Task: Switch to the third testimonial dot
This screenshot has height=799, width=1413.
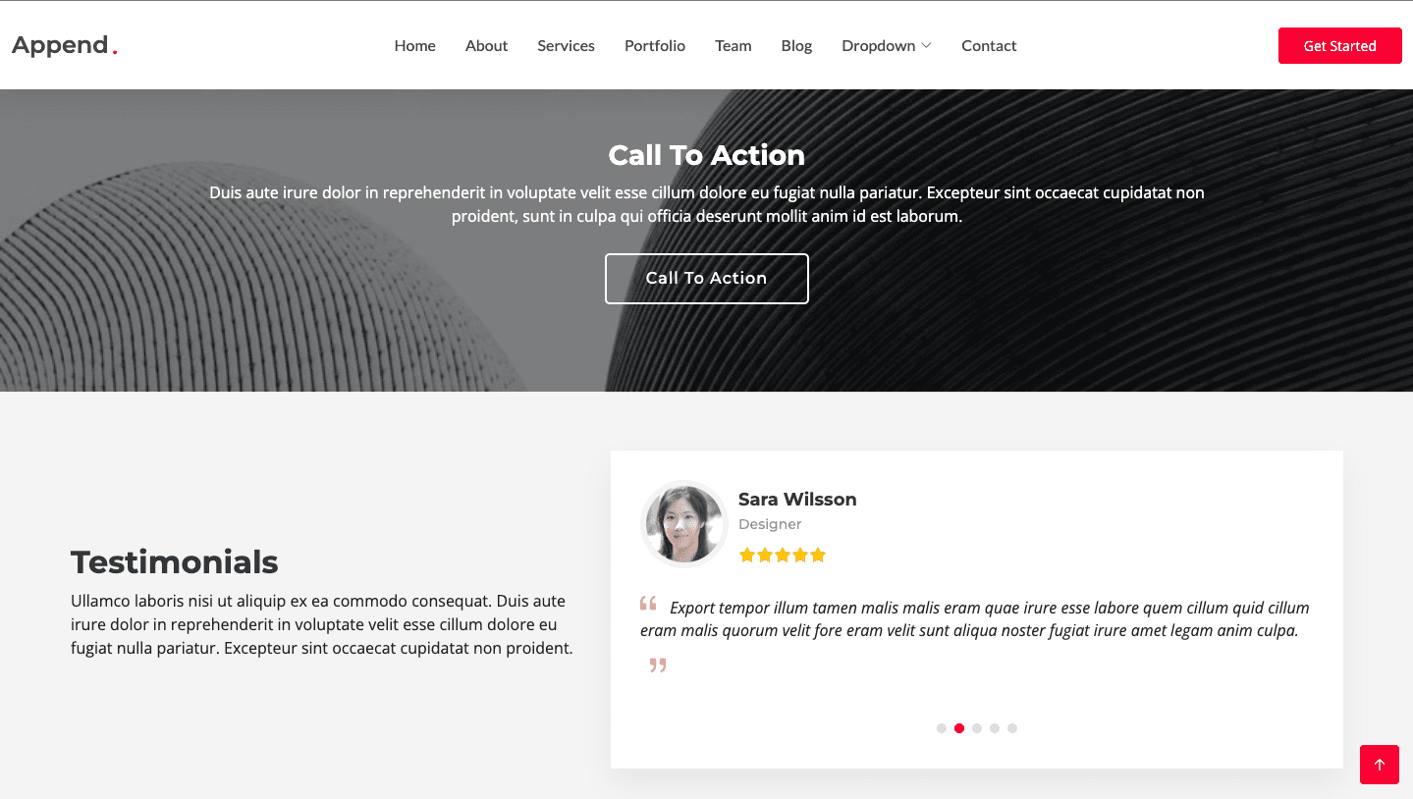Action: (977, 728)
